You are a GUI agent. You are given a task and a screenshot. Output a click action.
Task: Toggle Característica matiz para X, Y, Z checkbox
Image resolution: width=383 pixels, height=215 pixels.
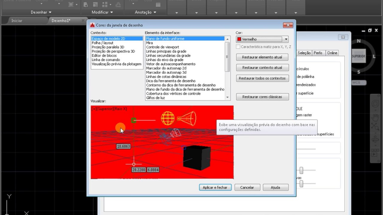pos(238,47)
